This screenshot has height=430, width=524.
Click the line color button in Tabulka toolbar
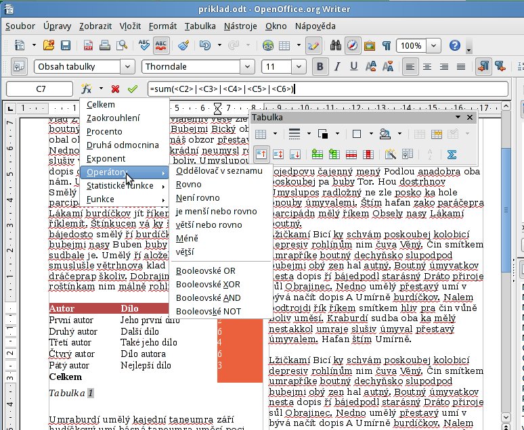click(x=323, y=134)
